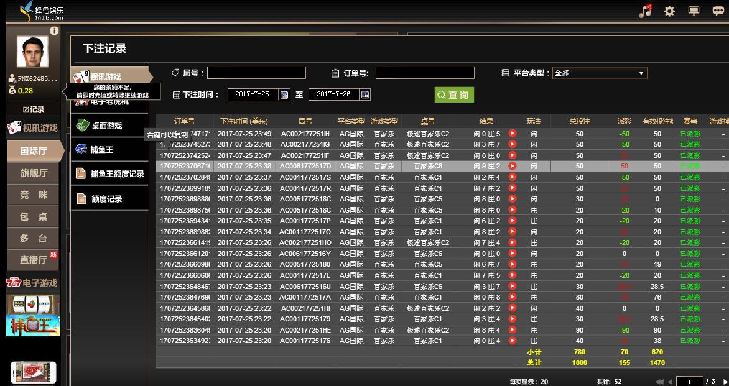729x386 pixels.
Task: Click the 总投注 column header
Action: click(579, 121)
